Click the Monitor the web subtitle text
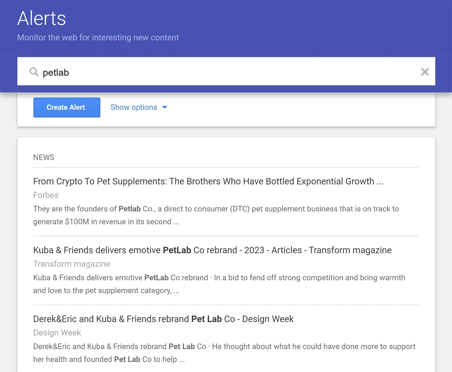This screenshot has width=452, height=372. tap(98, 38)
